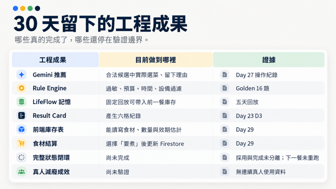
Task: Click the 五天回放 evidence text
Action: (247, 102)
